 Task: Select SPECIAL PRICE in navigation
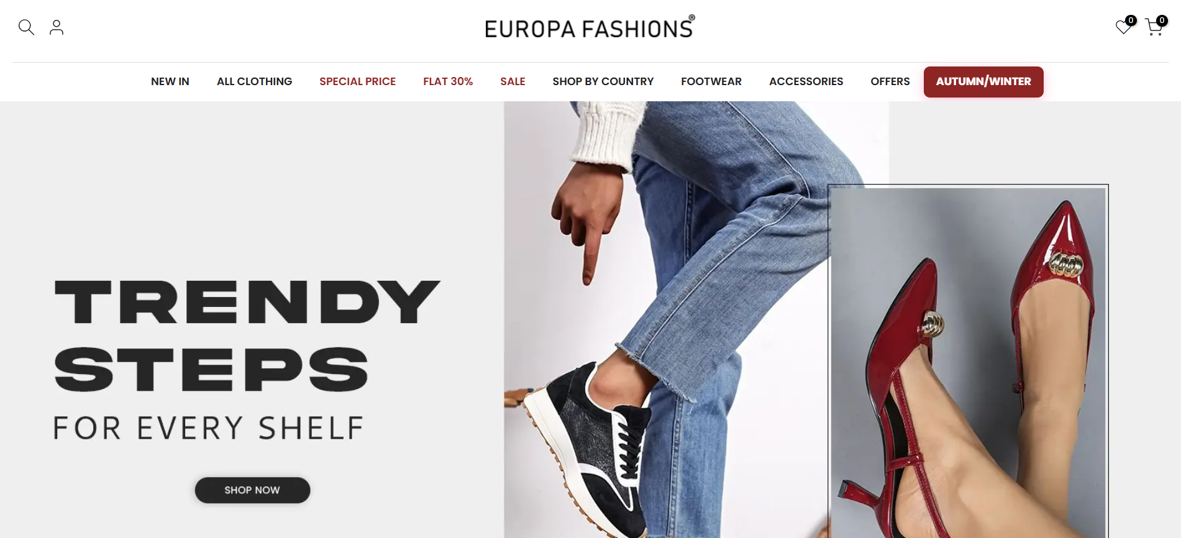tap(358, 81)
